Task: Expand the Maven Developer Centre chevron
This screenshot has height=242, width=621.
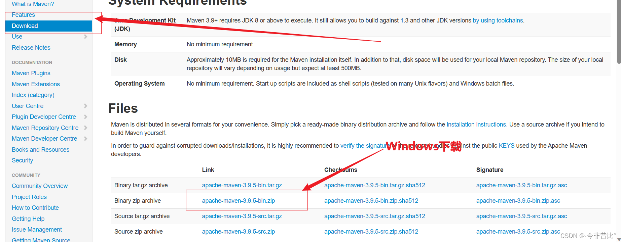Action: point(85,139)
